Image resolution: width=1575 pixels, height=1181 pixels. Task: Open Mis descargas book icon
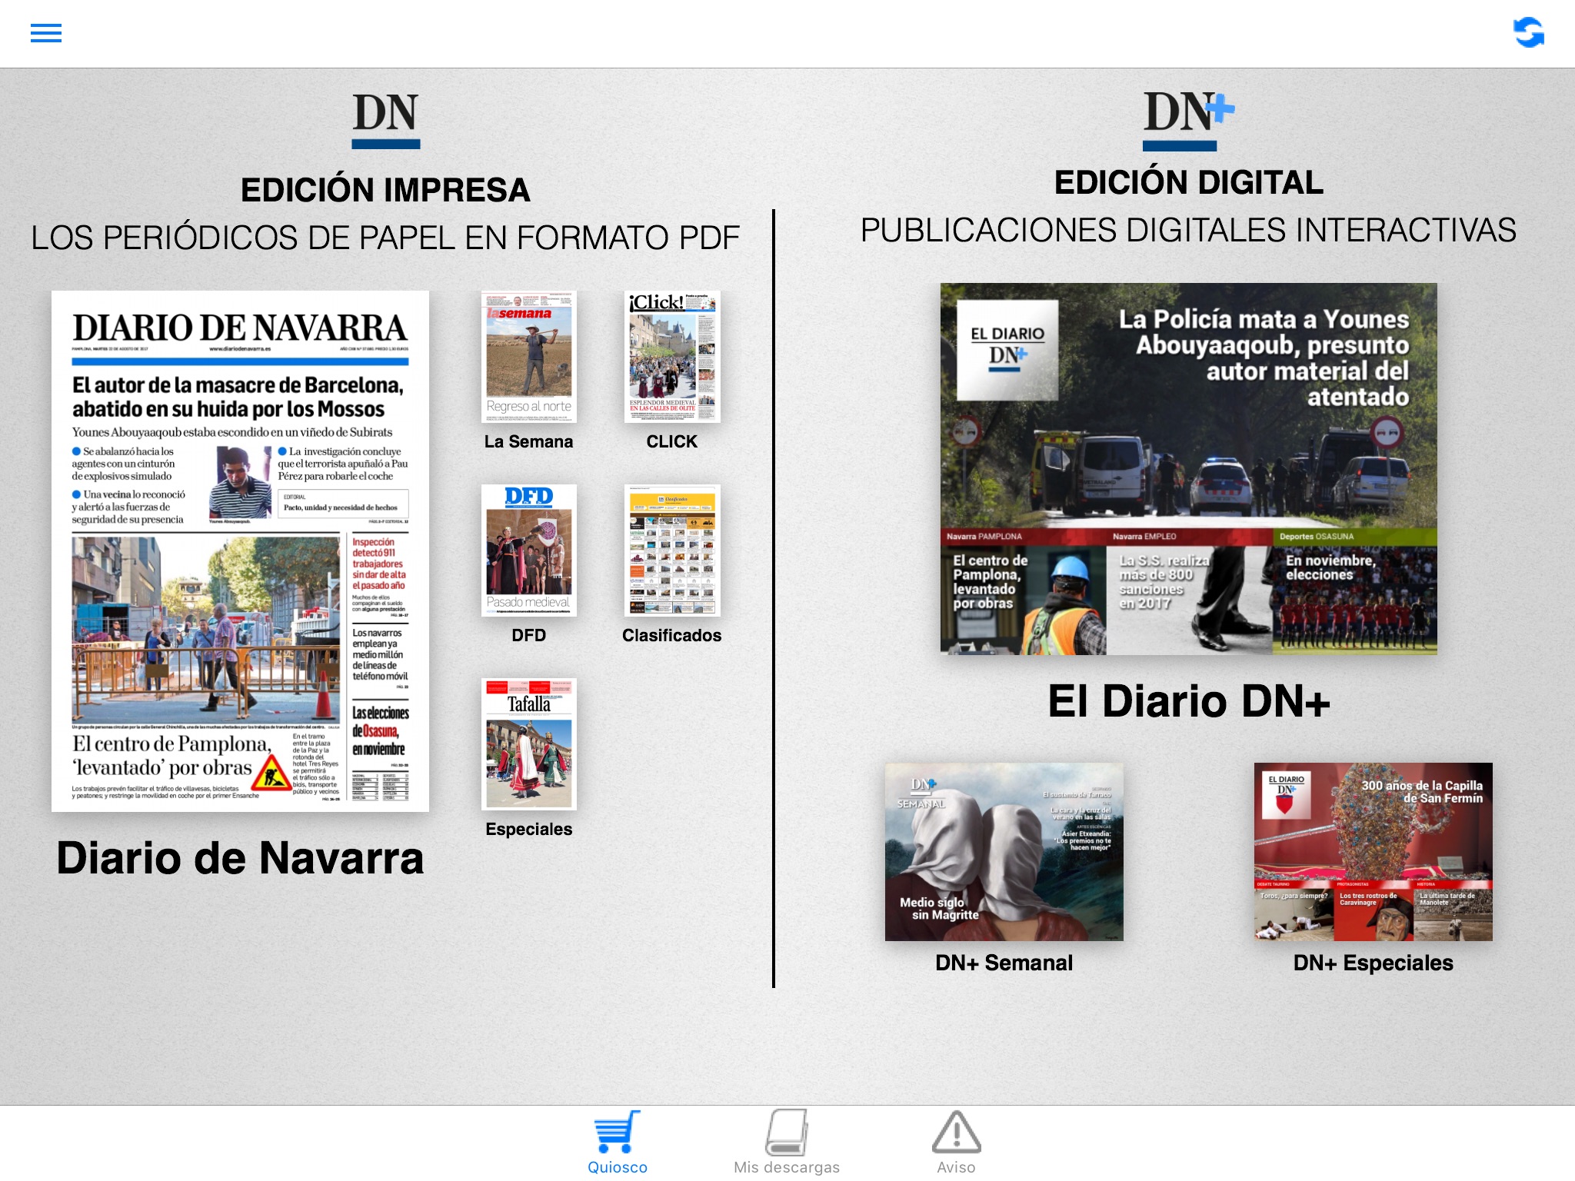point(786,1133)
